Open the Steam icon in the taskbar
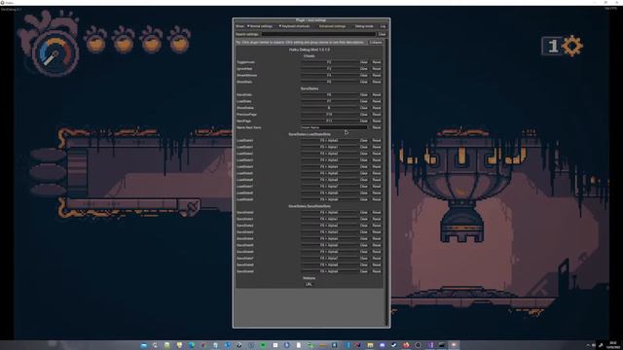This screenshot has height=350, width=623. 393,345
